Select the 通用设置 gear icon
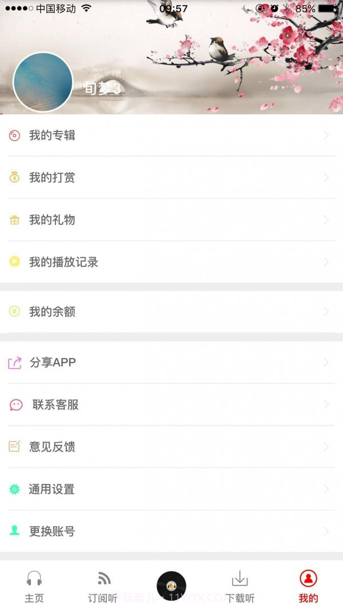The height and width of the screenshot is (610, 343). (x=14, y=489)
